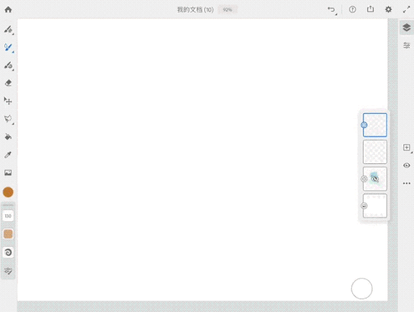The width and height of the screenshot is (414, 312).
Task: Open the Place image tool
Action: 8,172
